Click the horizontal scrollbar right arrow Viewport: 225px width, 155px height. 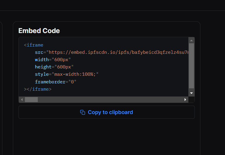(185, 100)
